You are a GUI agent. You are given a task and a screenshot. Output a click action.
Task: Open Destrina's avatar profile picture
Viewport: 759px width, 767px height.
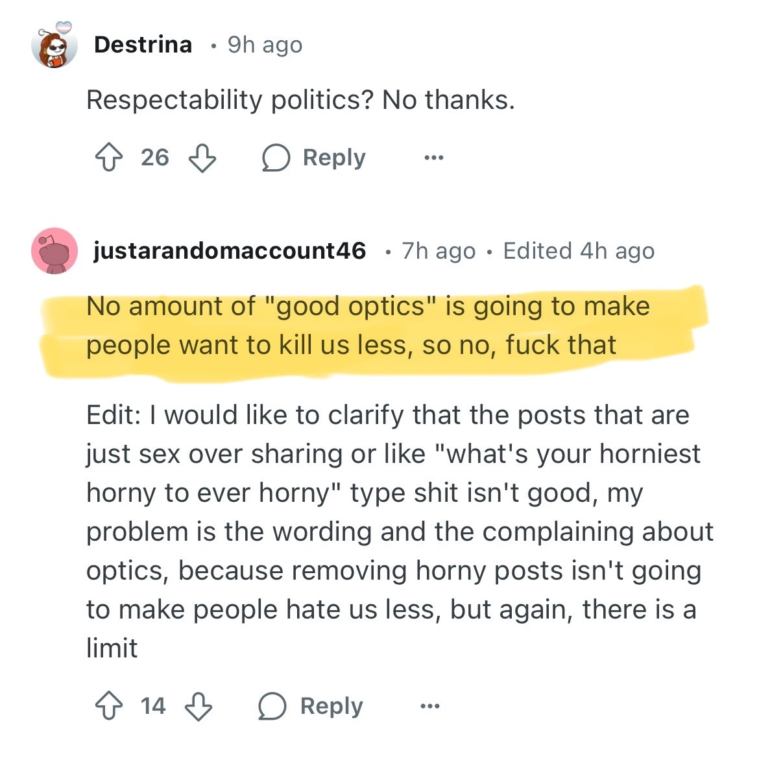click(x=54, y=45)
